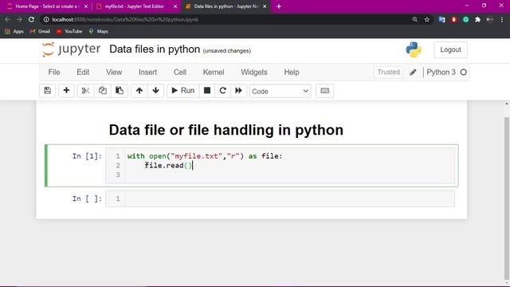The image size is (510, 287).
Task: Go forward in browser history
Action: (x=19, y=19)
